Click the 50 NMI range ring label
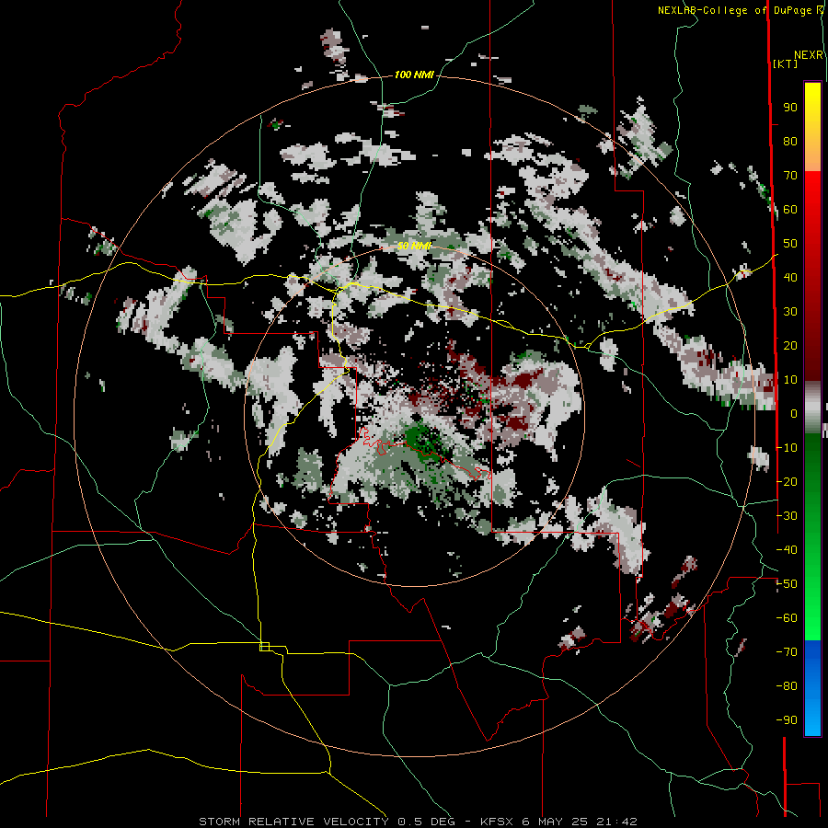Image resolution: width=828 pixels, height=828 pixels. (414, 246)
